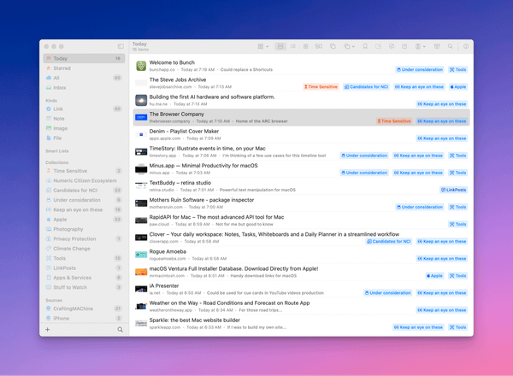The width and height of the screenshot is (513, 376).
Task: Open the Tools collection in sidebar
Action: click(84, 258)
